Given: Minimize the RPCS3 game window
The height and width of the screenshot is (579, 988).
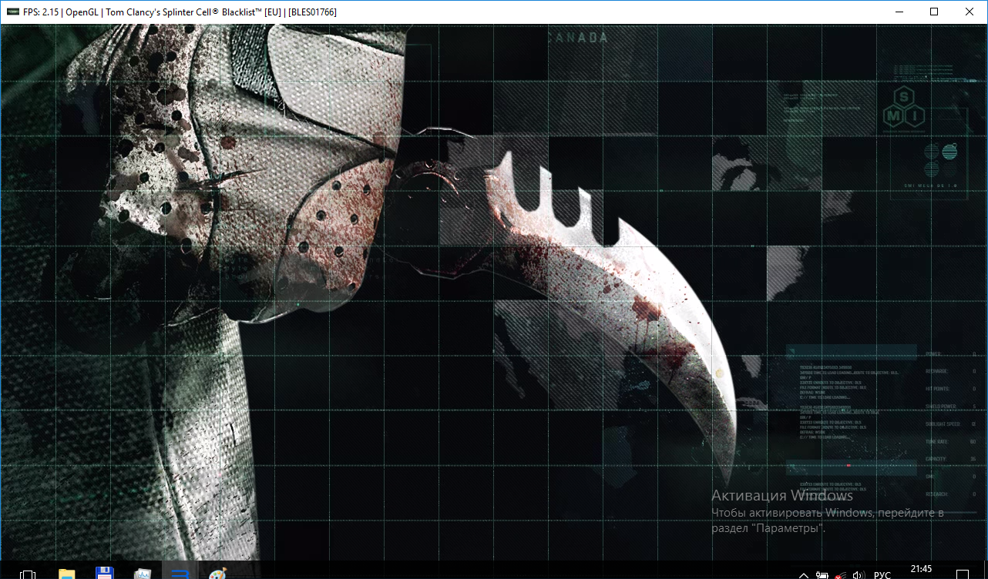Looking at the screenshot, I should (899, 12).
